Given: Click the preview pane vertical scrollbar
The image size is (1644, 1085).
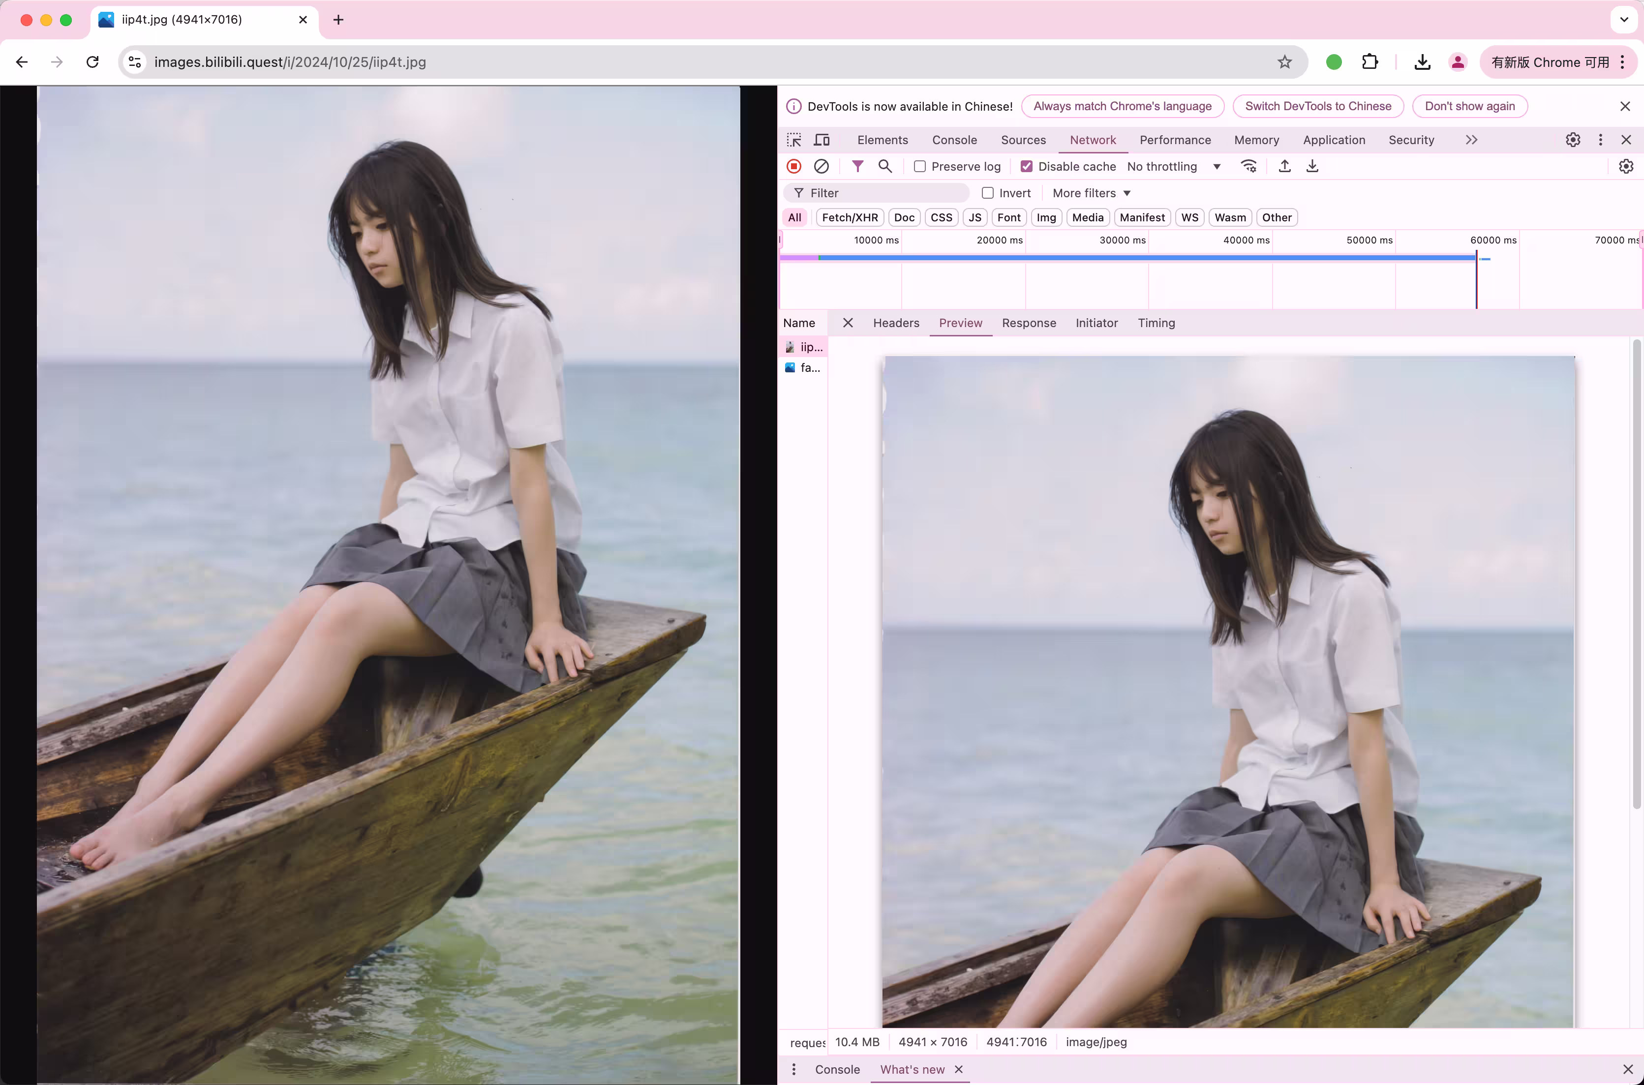Looking at the screenshot, I should [1637, 573].
